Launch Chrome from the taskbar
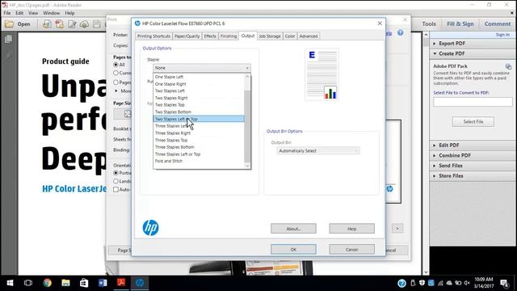 (48, 283)
